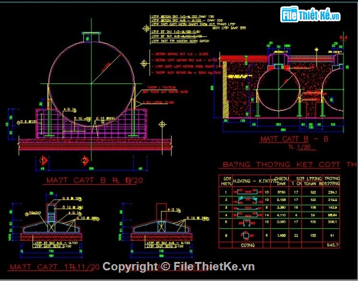Click the 'THE?P L 75x75x6' annotation
Image resolution: width=358 pixels, height=281 pixels.
coord(163,87)
